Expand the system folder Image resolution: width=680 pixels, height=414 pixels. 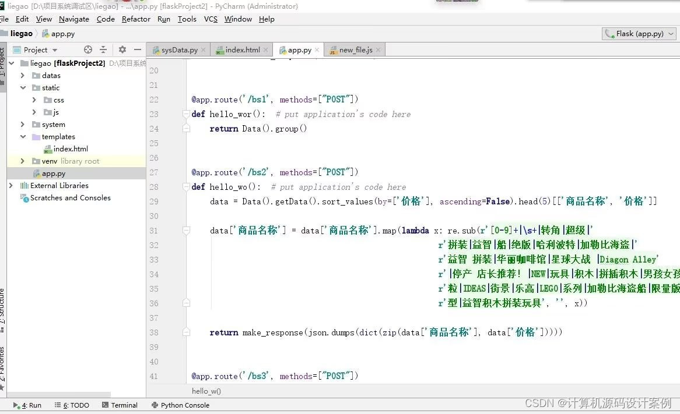pyautogui.click(x=23, y=124)
